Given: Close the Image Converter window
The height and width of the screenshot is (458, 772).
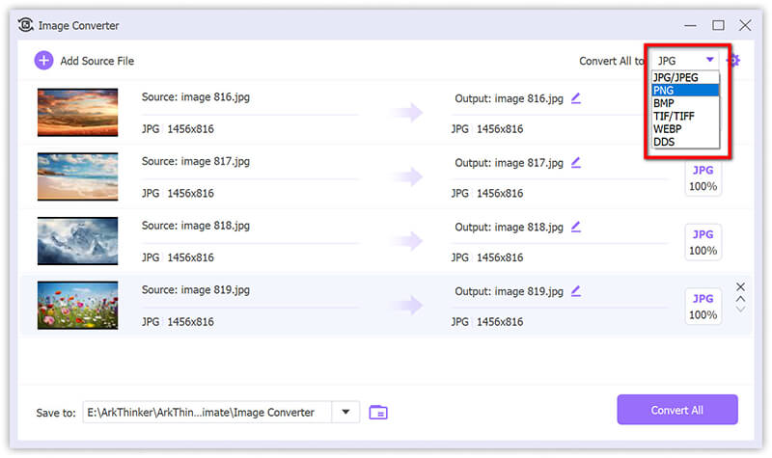Looking at the screenshot, I should (745, 25).
